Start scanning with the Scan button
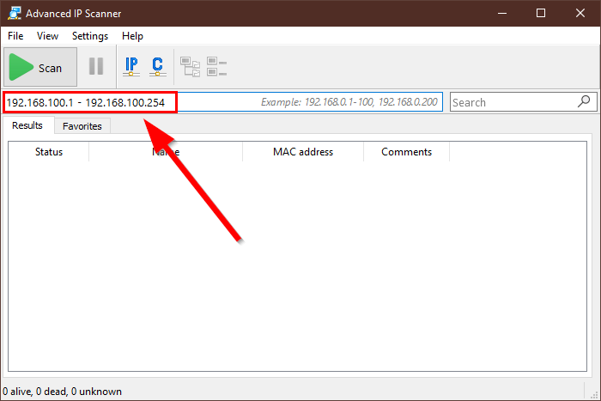 (40, 68)
